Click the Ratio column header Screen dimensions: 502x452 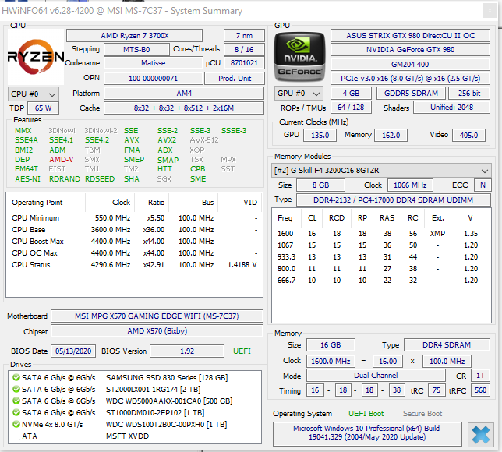(x=156, y=203)
